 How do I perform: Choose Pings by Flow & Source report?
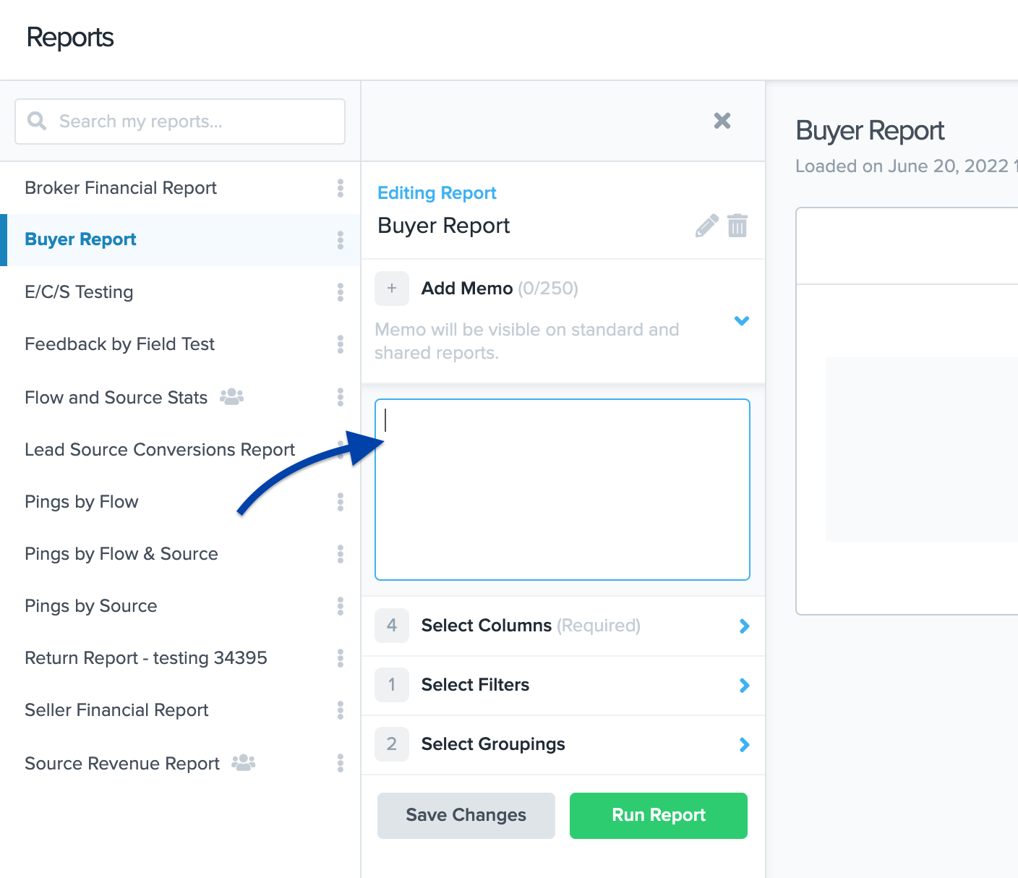pyautogui.click(x=121, y=554)
